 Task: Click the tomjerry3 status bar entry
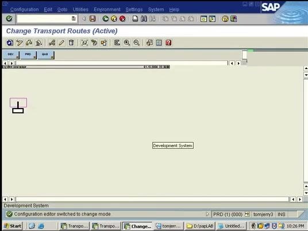[263, 214]
